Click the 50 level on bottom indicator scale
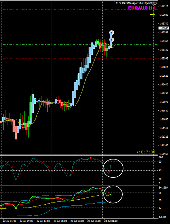Image resolution: width=170 pixels, height=224 pixels. point(160,200)
